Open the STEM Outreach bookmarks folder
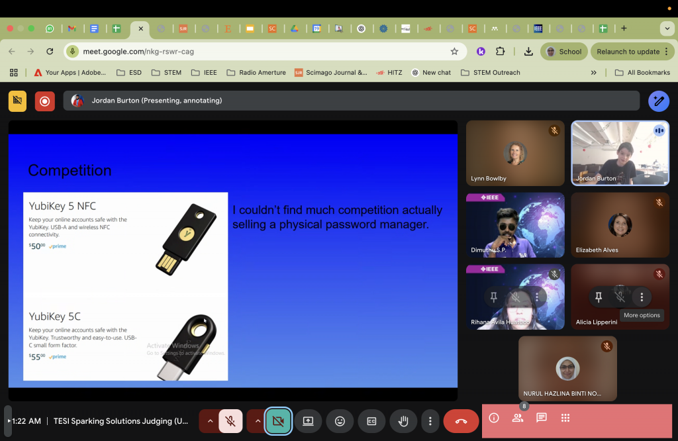 [491, 73]
